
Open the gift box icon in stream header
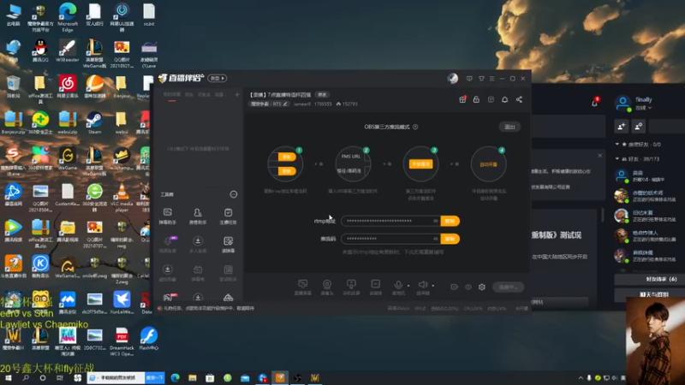(x=462, y=99)
